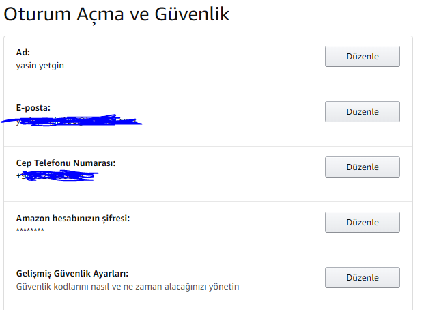Select the "E-posta:" field label

click(33, 108)
